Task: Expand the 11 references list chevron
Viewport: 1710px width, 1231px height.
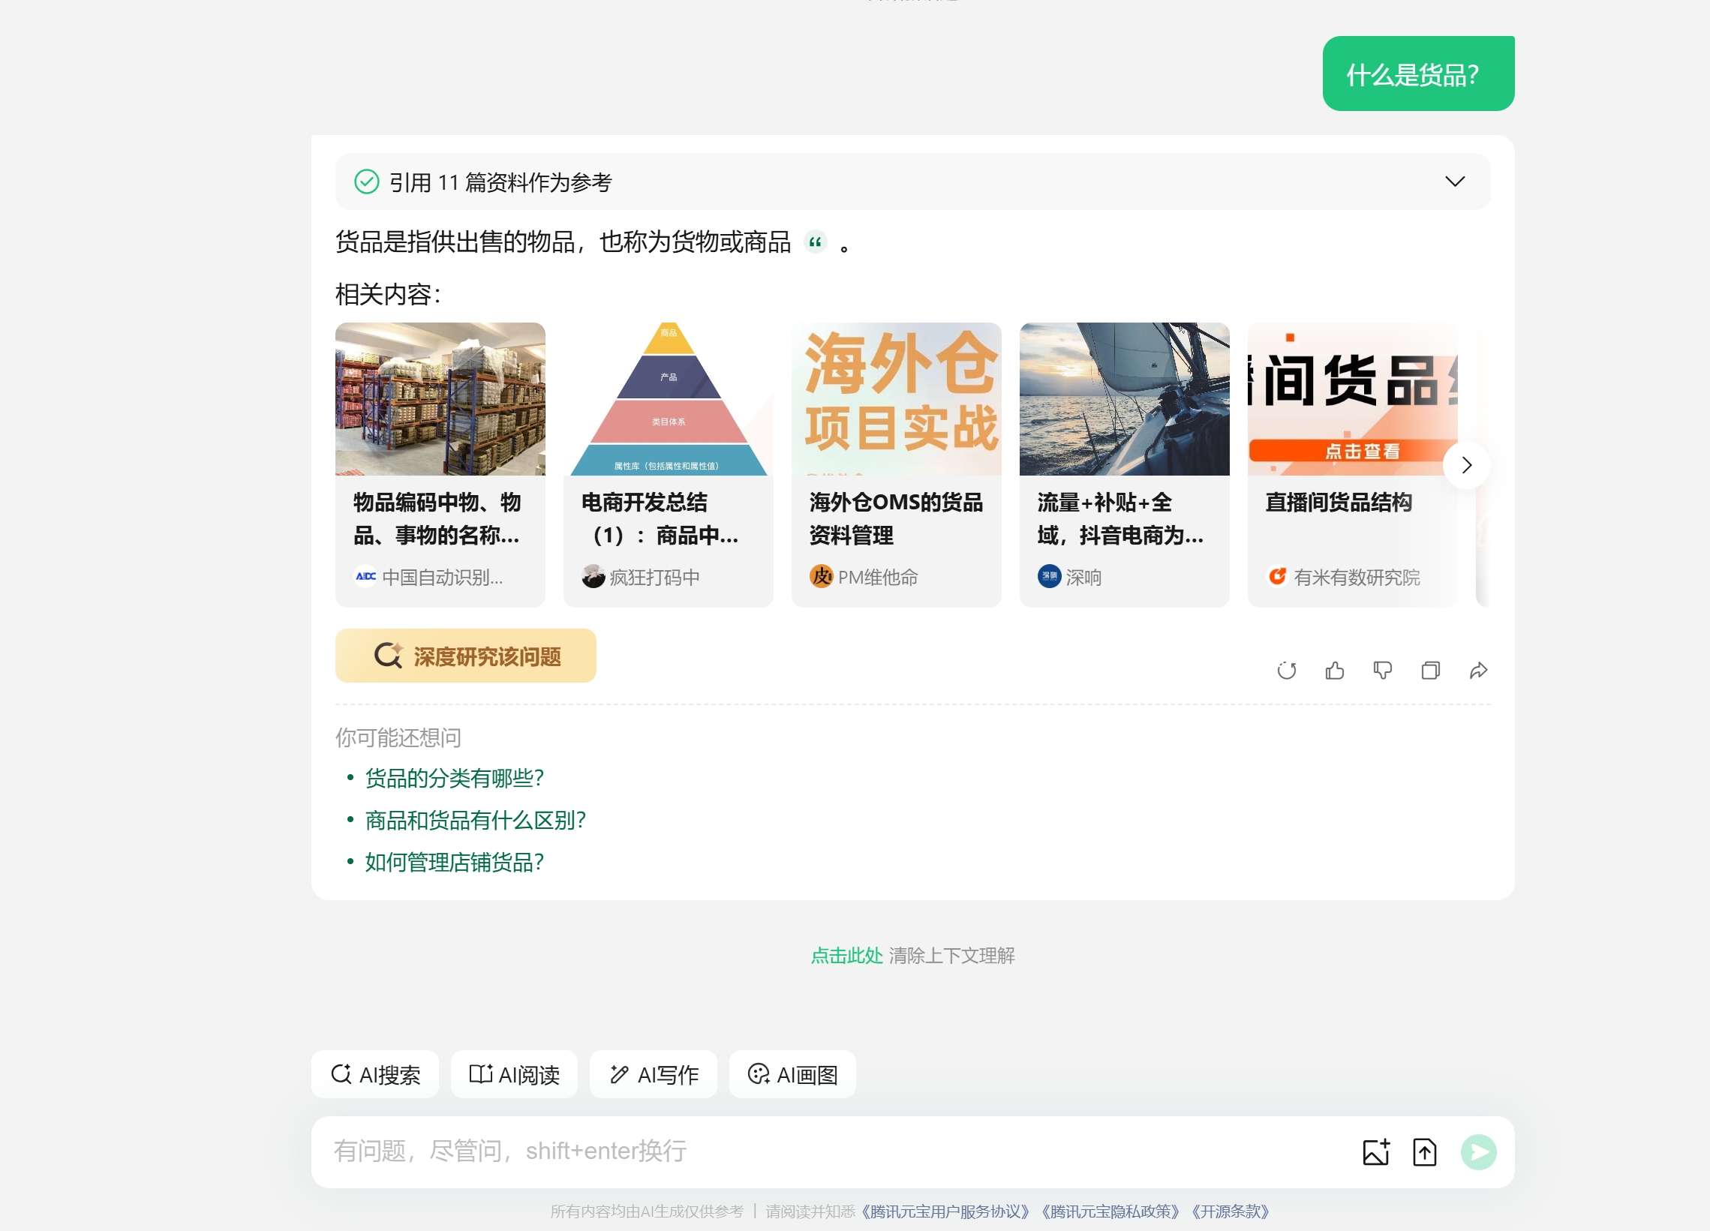Action: 1454,182
